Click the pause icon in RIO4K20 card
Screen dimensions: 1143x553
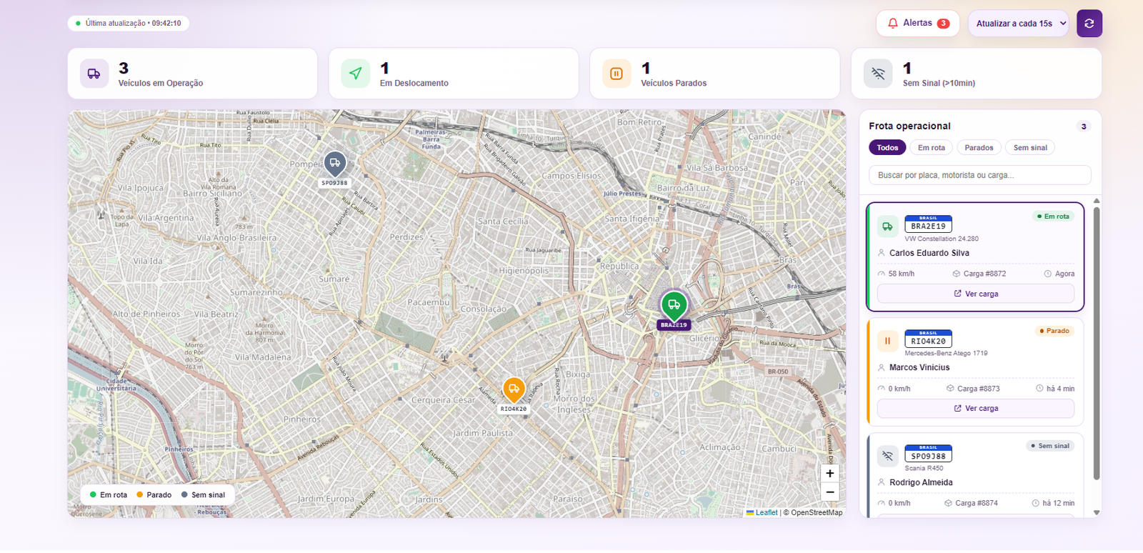(x=888, y=341)
